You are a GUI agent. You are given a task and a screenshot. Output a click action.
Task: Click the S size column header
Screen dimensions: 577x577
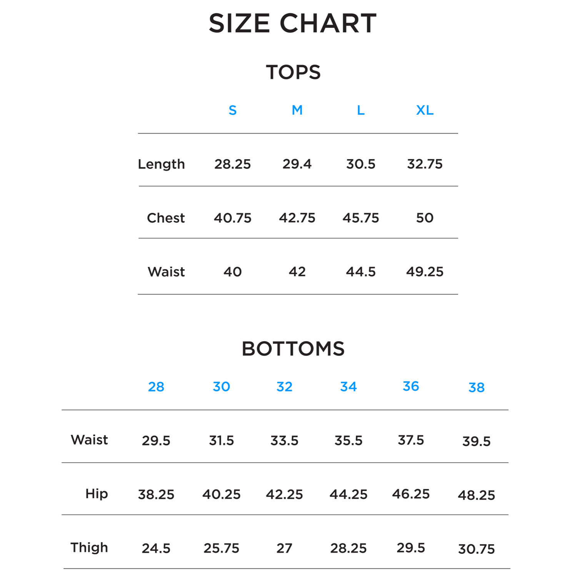pyautogui.click(x=233, y=110)
